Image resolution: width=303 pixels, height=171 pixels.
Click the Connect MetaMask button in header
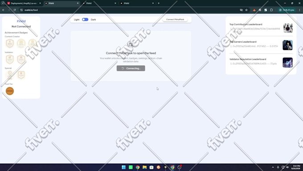pyautogui.click(x=175, y=20)
